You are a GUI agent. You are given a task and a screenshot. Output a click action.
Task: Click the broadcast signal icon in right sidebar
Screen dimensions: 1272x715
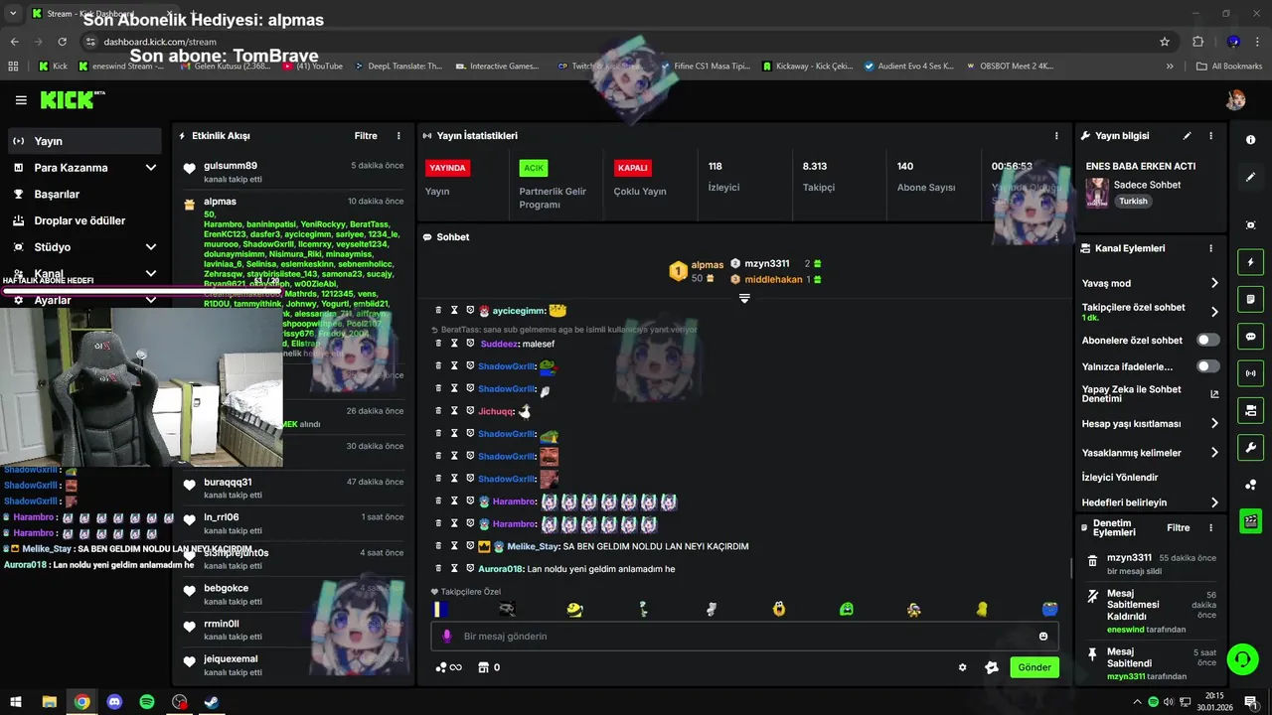click(x=1250, y=373)
